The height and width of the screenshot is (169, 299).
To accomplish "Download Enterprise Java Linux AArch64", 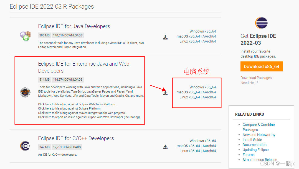I will tap(209, 97).
